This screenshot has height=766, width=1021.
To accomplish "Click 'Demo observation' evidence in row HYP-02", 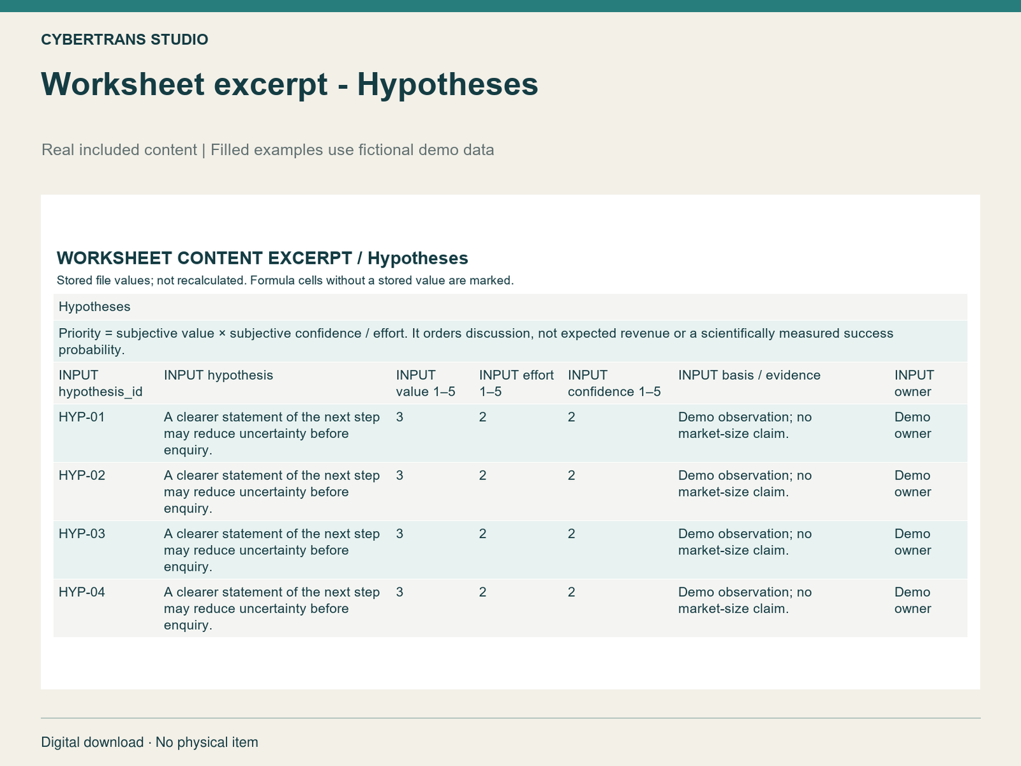I will pyautogui.click(x=745, y=483).
